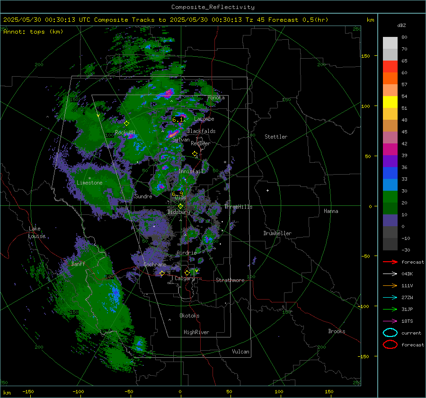Click the orange 111V arrow icon
The image size is (426, 398).
point(390,285)
